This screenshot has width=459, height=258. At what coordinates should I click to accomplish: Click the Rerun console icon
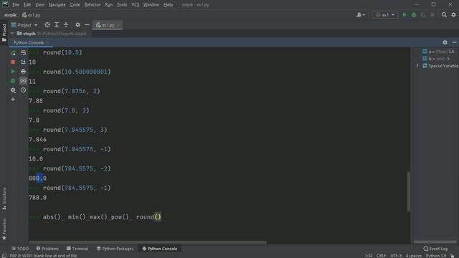point(13,52)
